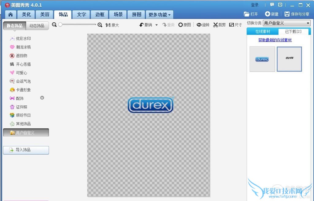Viewport: 314px width, 201px height.
Task: Click 保存与分享 save button
Action: (297, 14)
